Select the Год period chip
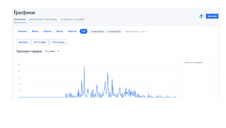This screenshot has width=226, height=128. (83, 31)
